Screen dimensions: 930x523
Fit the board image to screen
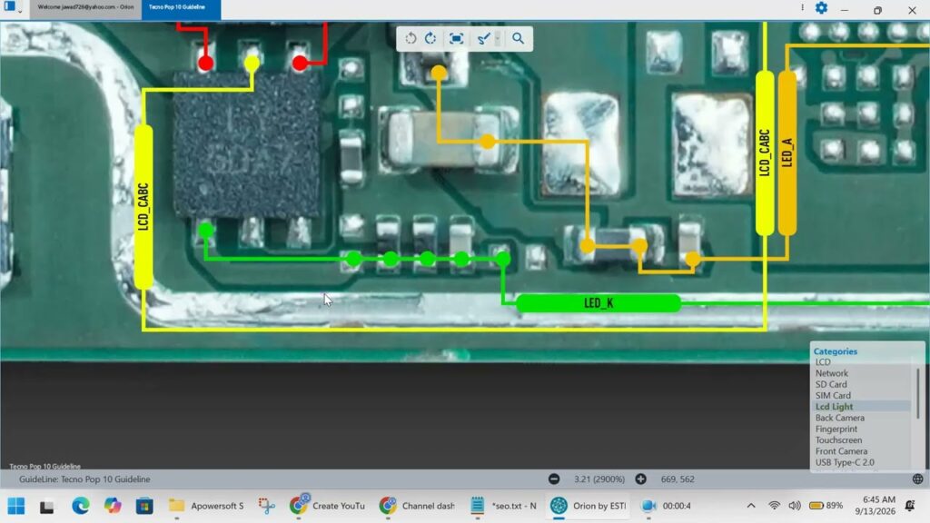coord(456,38)
